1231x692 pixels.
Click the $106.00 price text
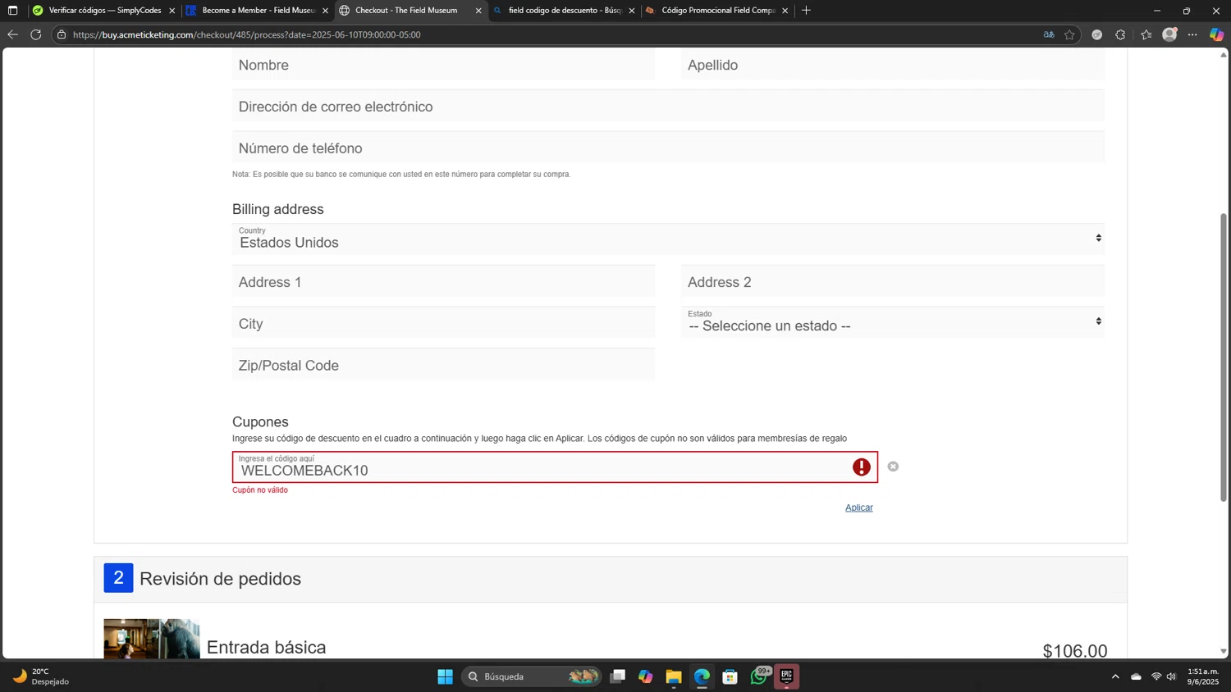coord(1074,651)
